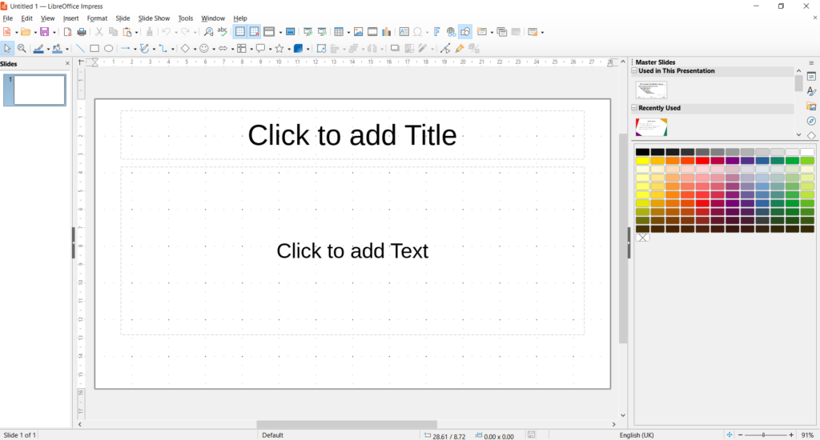This screenshot has height=440, width=820.
Task: Click the 'Click to add Text' placeholder
Action: click(x=352, y=251)
